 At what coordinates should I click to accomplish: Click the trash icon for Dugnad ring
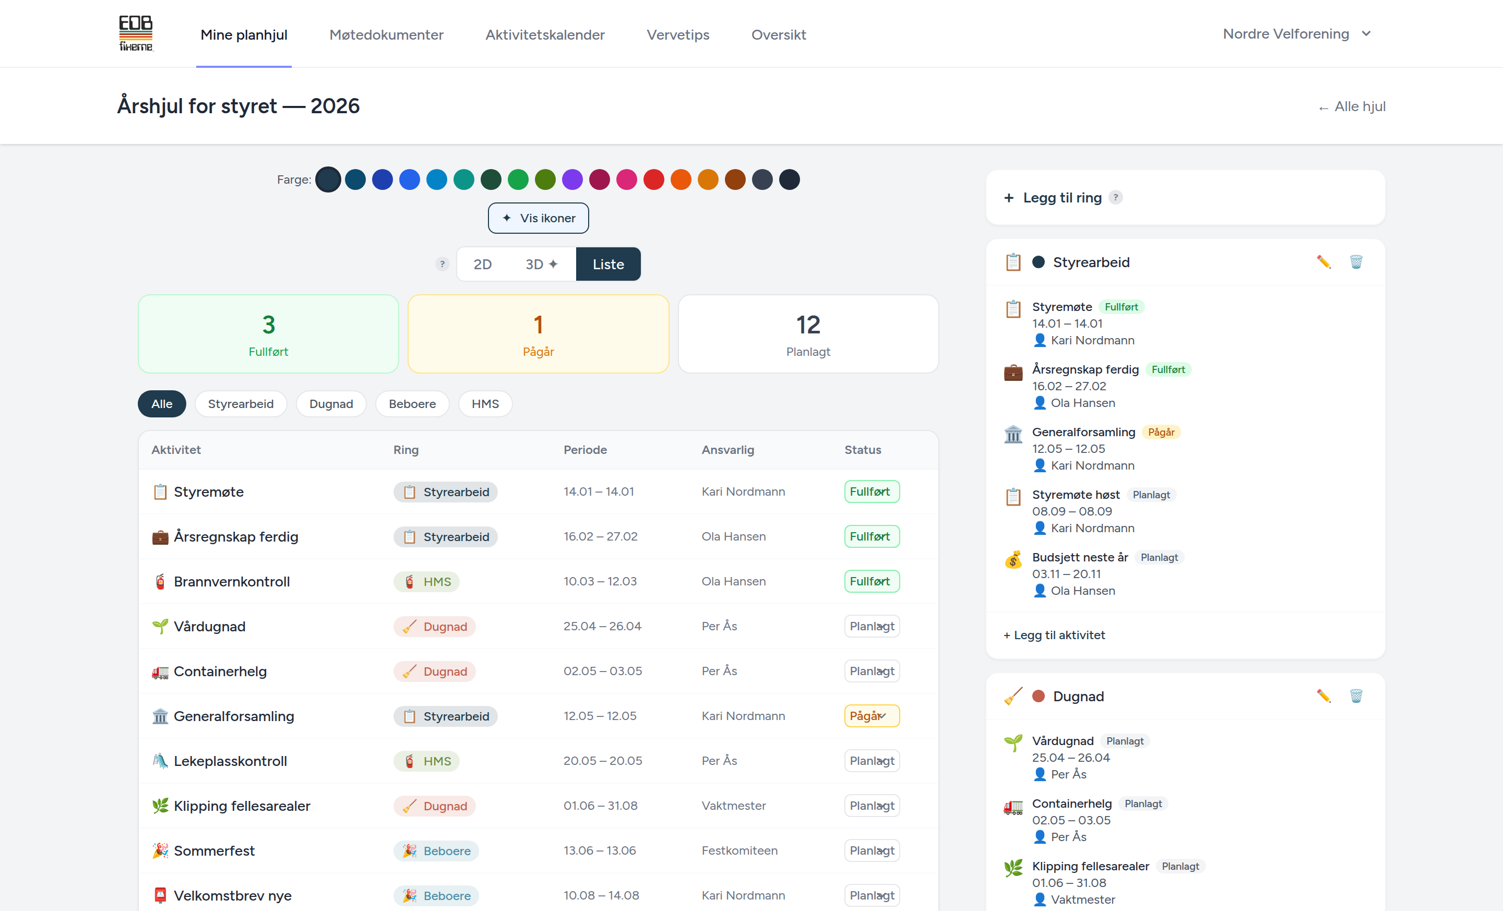1355,696
